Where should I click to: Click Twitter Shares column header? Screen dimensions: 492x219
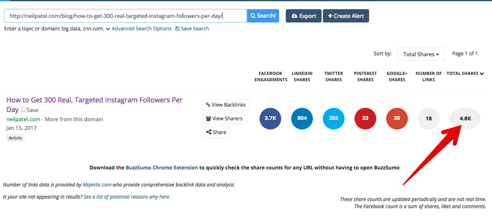334,77
